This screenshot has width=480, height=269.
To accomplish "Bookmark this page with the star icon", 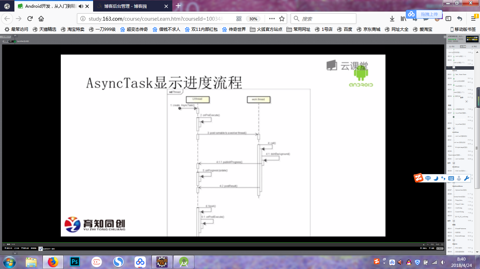I will click(281, 19).
